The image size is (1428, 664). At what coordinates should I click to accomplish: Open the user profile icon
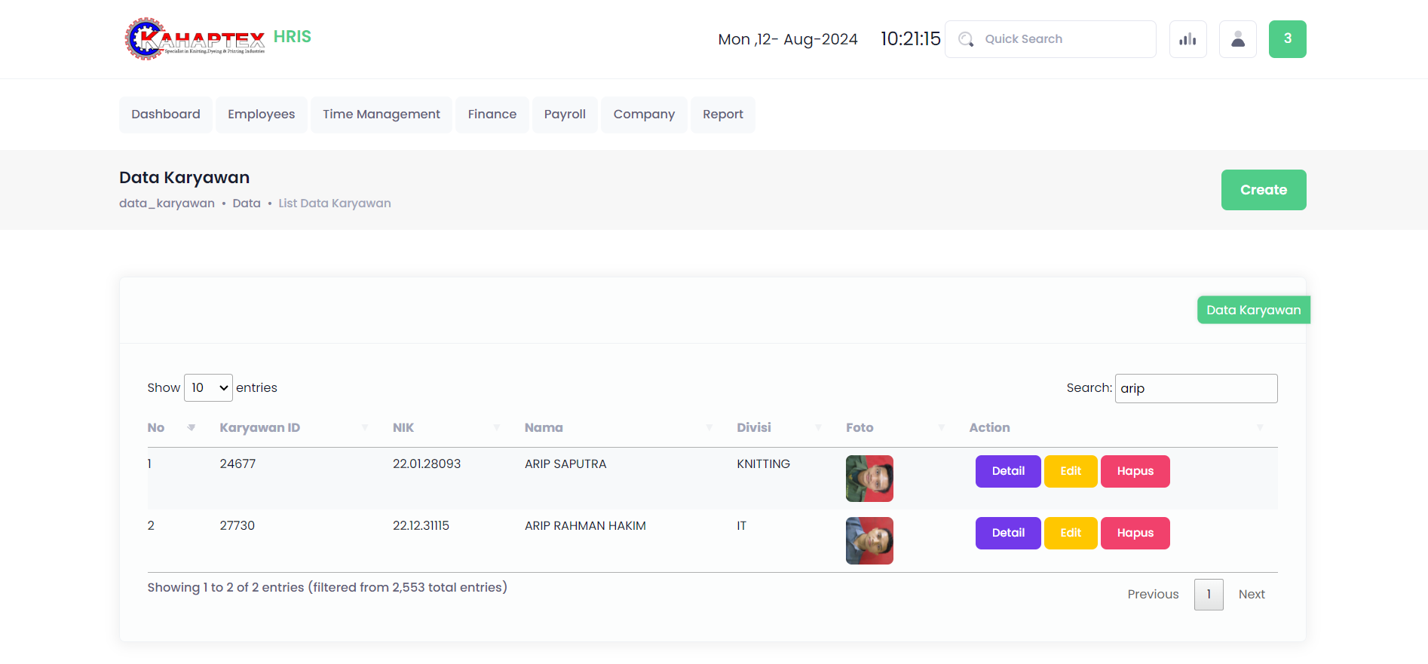pos(1237,39)
